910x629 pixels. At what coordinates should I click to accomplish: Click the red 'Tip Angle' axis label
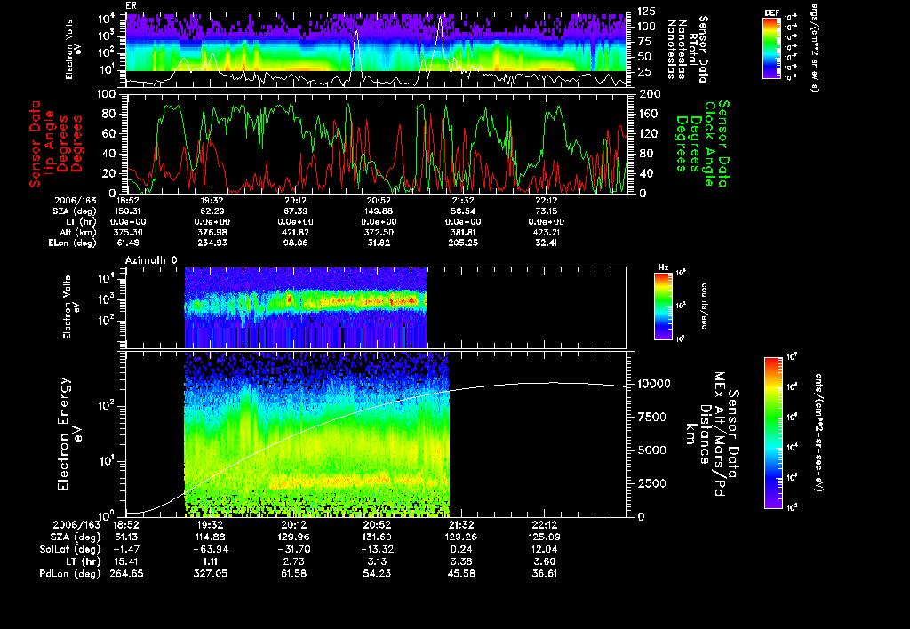click(50, 143)
